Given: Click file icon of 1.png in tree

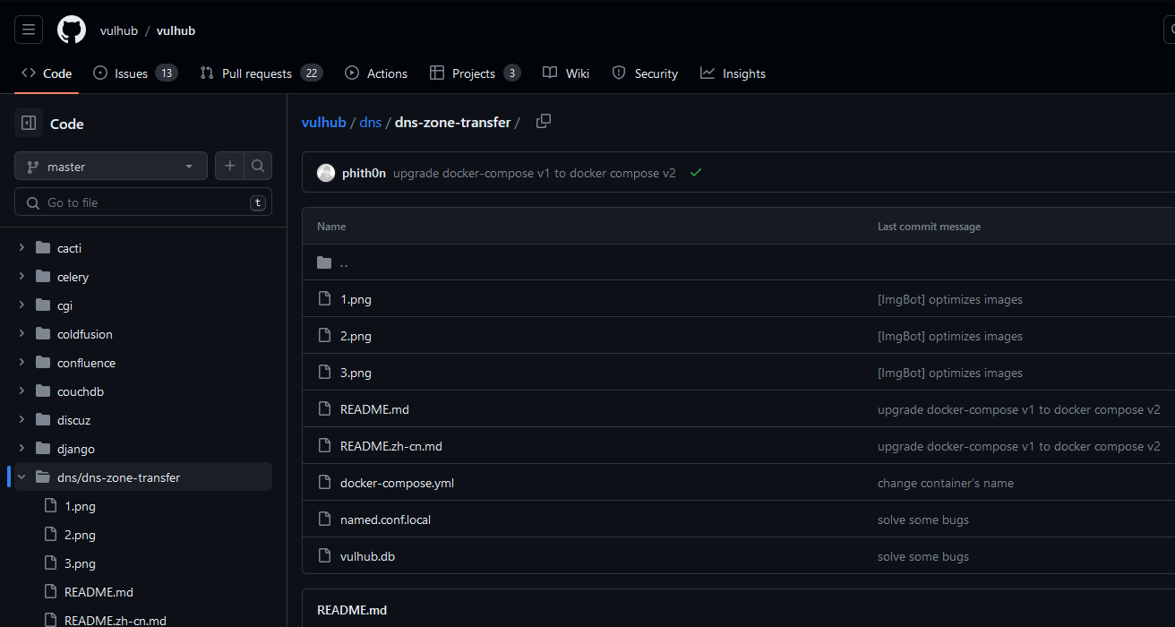Looking at the screenshot, I should pos(51,505).
